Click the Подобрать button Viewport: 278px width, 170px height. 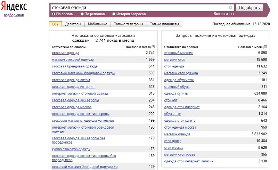(249, 8)
